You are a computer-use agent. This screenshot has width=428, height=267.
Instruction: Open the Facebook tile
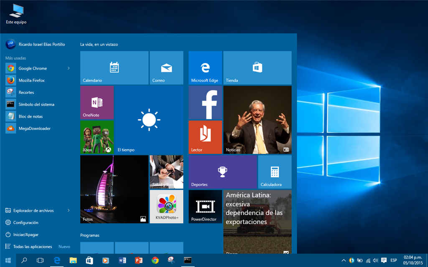point(205,103)
